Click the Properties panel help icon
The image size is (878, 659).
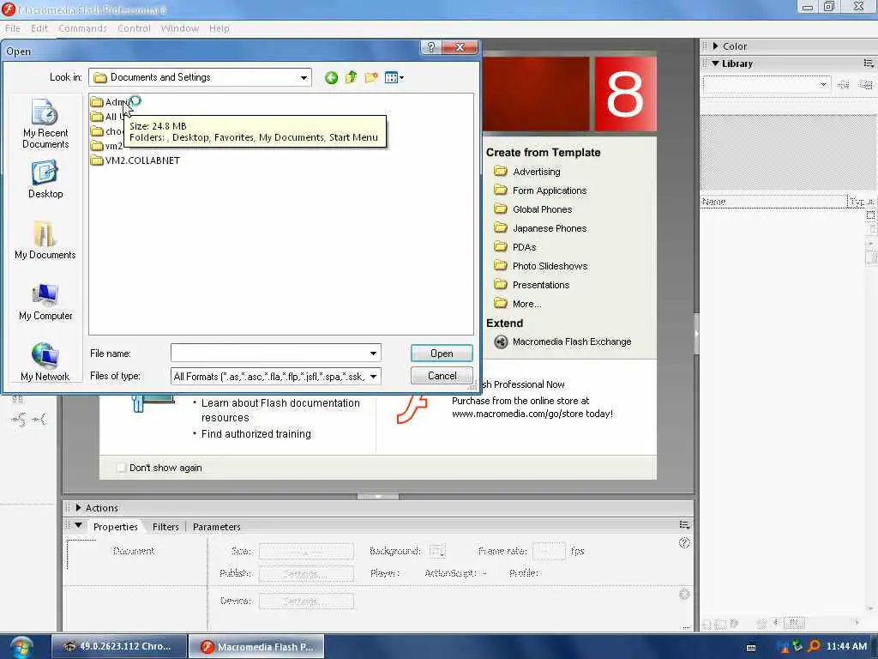coord(684,542)
